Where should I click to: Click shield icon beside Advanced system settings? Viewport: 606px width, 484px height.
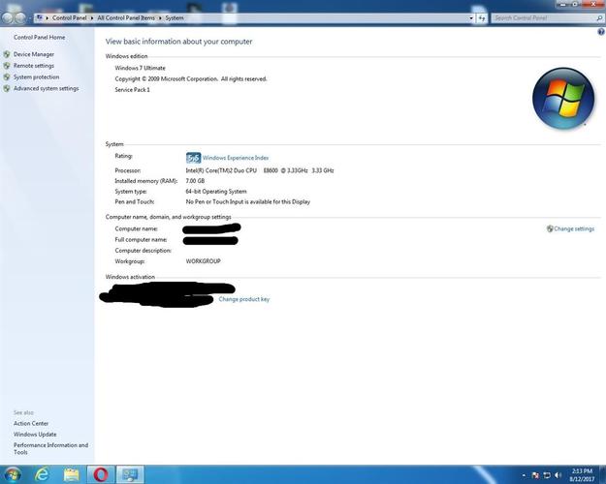click(x=7, y=88)
